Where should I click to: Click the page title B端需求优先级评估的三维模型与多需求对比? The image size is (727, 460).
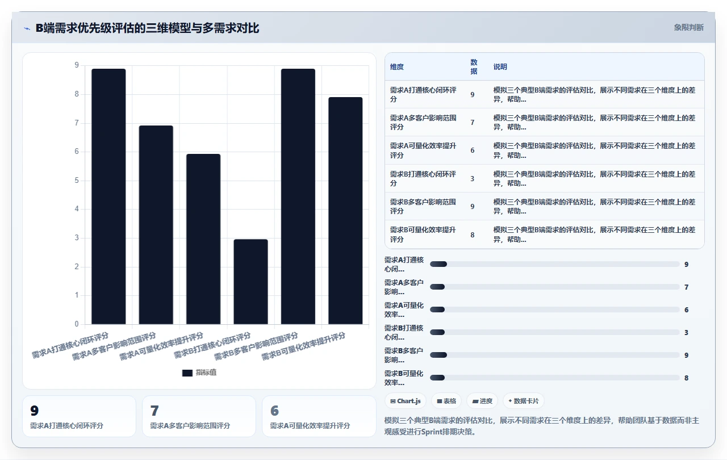point(148,28)
